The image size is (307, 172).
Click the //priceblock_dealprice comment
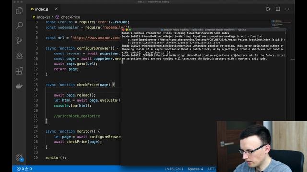click(77, 116)
